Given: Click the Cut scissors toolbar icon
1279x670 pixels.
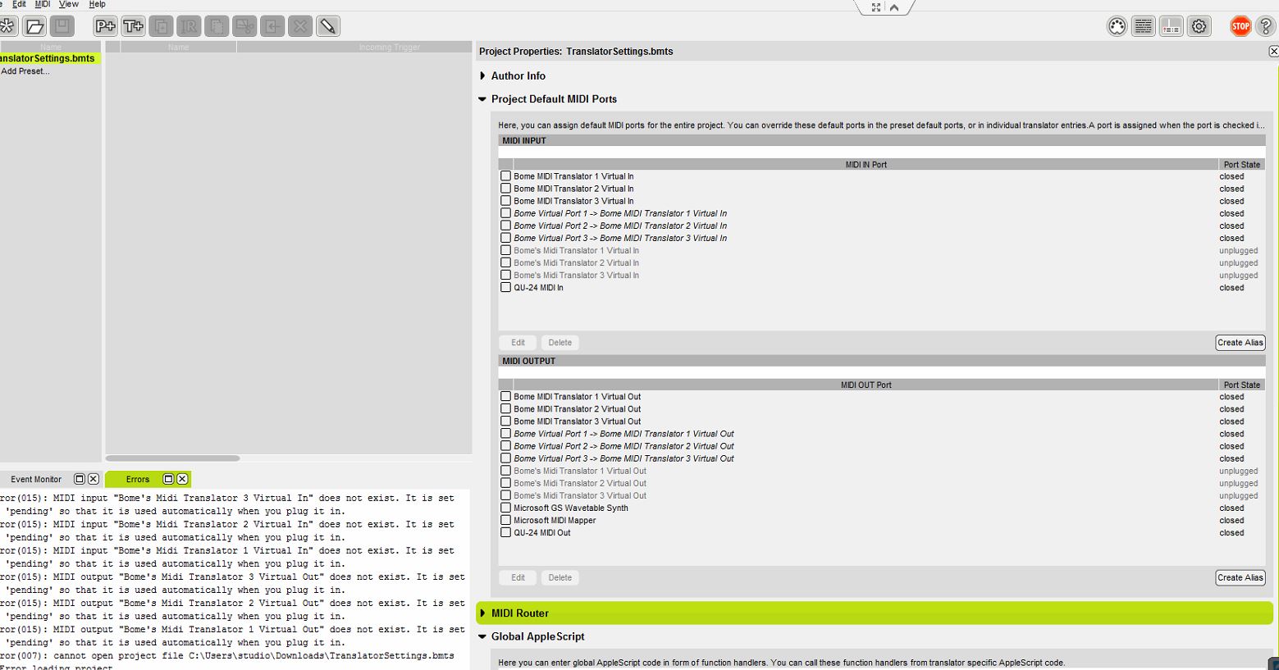Looking at the screenshot, I should [244, 26].
